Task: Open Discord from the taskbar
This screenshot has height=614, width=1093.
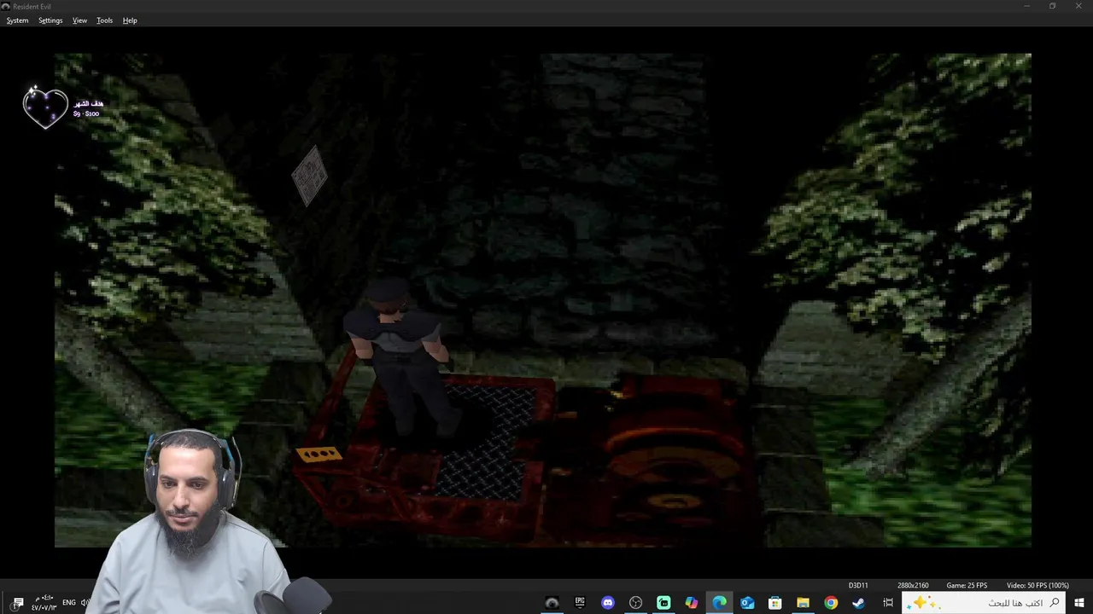Action: 608,603
